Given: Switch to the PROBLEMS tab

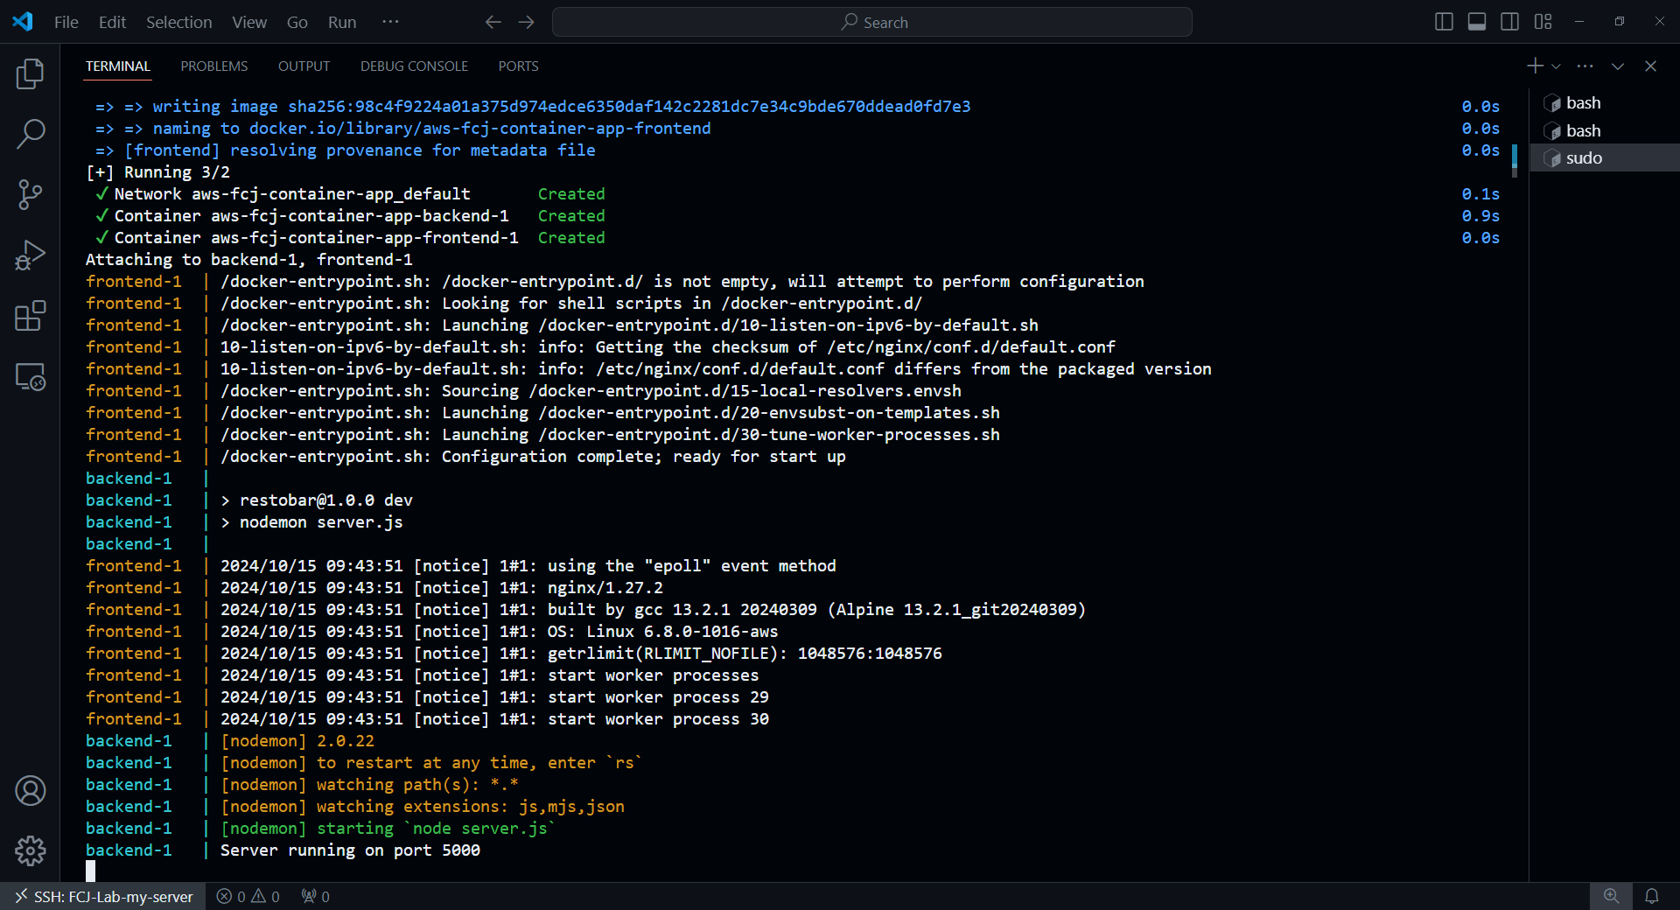Looking at the screenshot, I should (214, 66).
